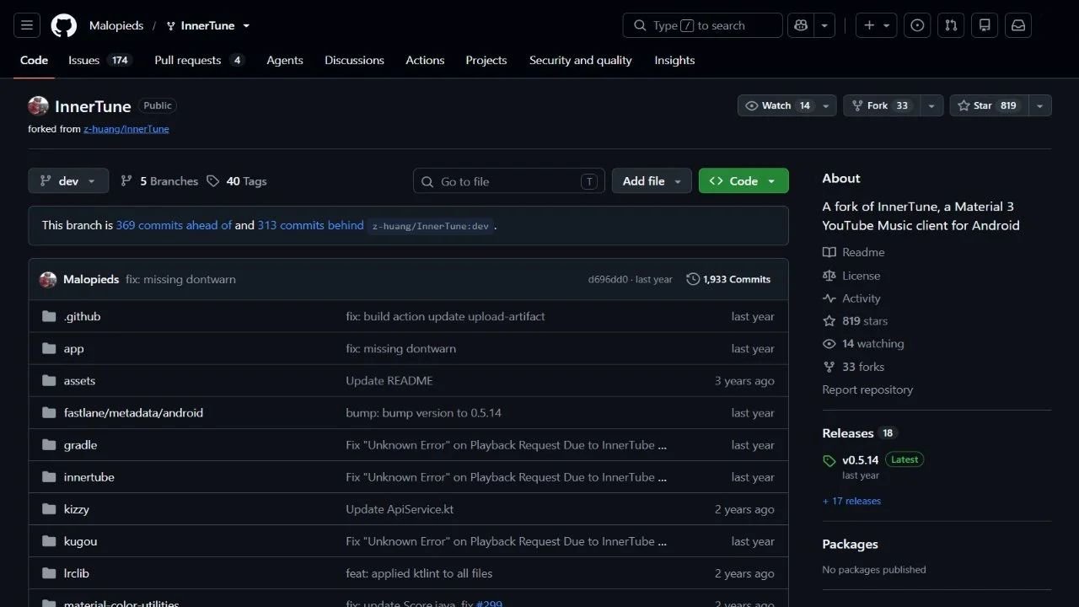
Task: Open Copilot chat icon
Action: [x=801, y=25]
